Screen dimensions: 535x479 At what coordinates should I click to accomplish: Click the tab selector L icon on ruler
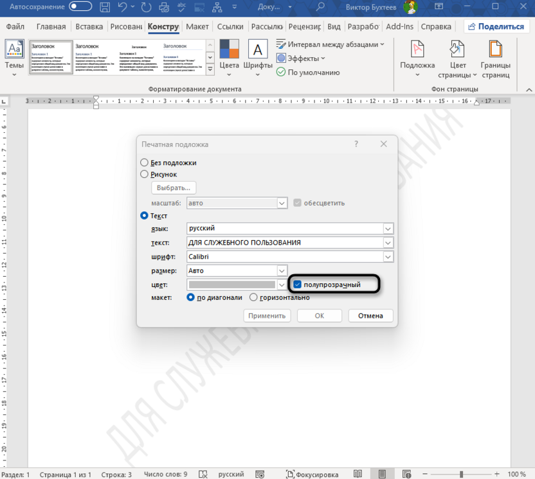[x=4, y=101]
